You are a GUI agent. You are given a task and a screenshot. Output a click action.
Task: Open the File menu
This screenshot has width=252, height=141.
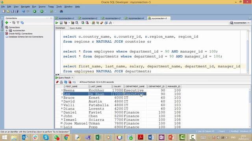[3, 7]
